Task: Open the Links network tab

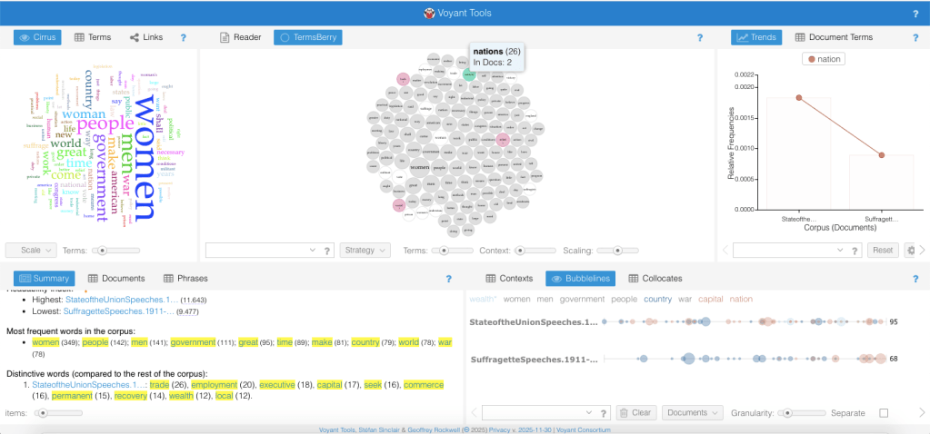Action: click(145, 37)
